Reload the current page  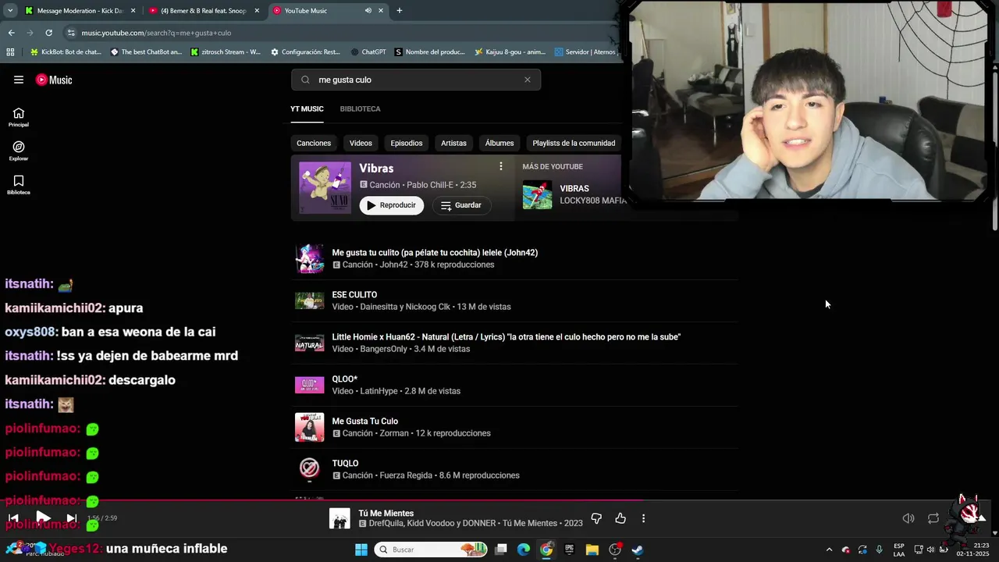tap(48, 33)
